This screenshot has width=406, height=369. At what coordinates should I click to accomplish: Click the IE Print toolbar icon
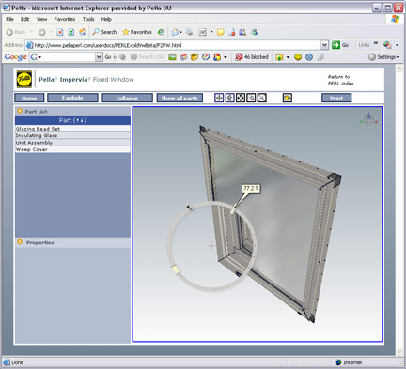click(190, 32)
